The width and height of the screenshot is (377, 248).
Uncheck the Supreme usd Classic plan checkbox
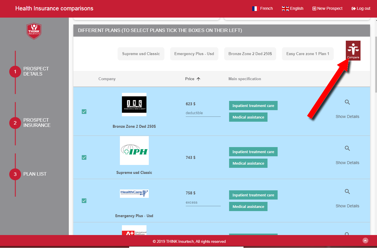(x=84, y=157)
